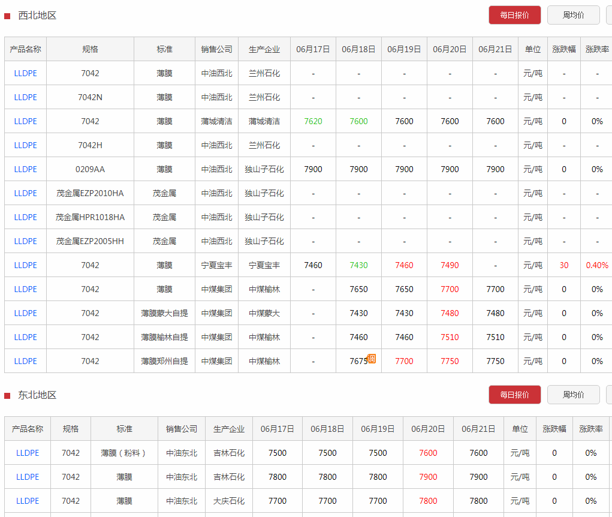Screen dimensions: 612x517
Task: Click the green 7620 price cell
Action: pos(313,121)
